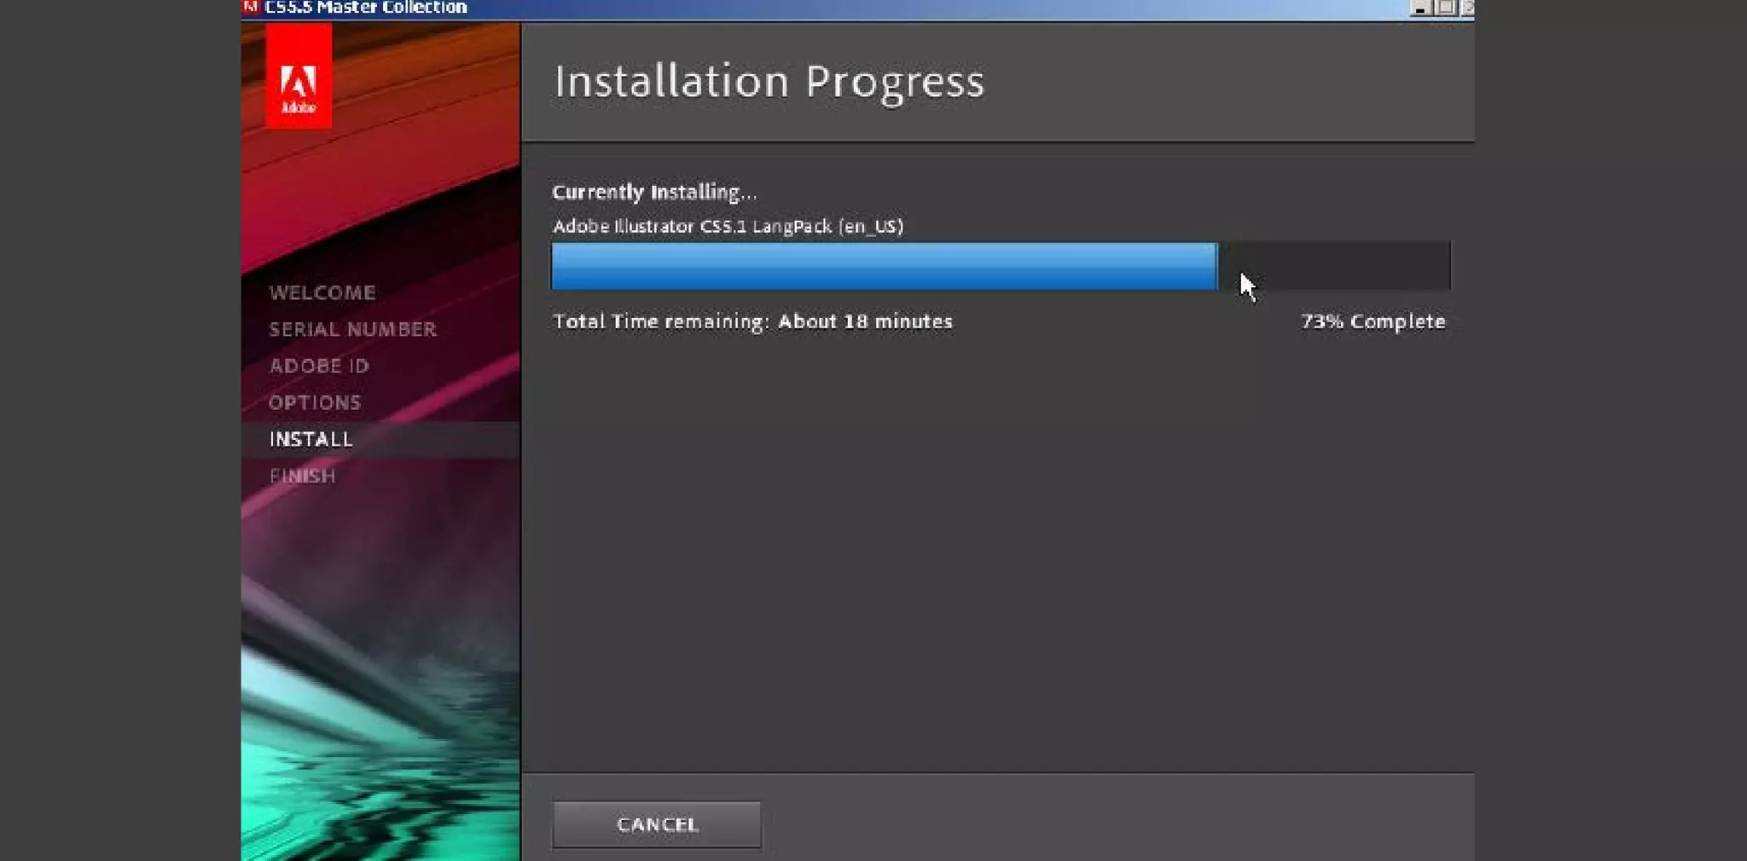Viewport: 1747px width, 861px height.
Task: Click the 'Installation Progress' heading
Action: (x=769, y=82)
